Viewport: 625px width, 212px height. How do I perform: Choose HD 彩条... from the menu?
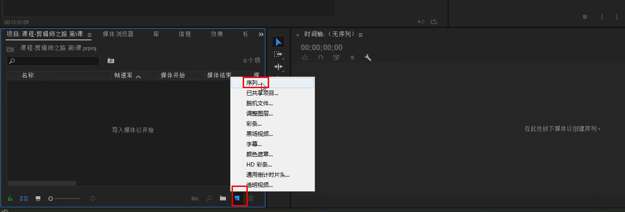273,165
